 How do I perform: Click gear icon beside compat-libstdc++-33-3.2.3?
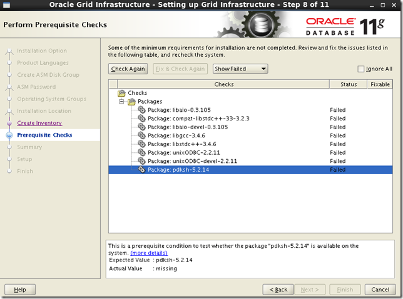click(x=141, y=119)
